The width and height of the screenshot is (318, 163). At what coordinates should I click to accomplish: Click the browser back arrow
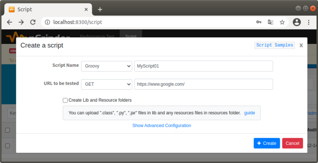pos(10,22)
